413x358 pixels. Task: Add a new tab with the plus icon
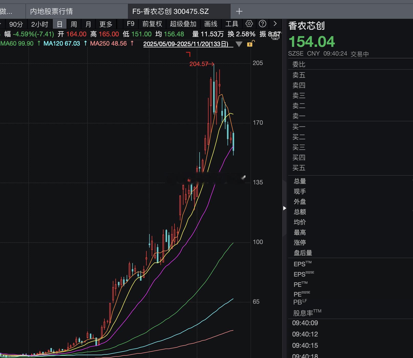pos(239,11)
